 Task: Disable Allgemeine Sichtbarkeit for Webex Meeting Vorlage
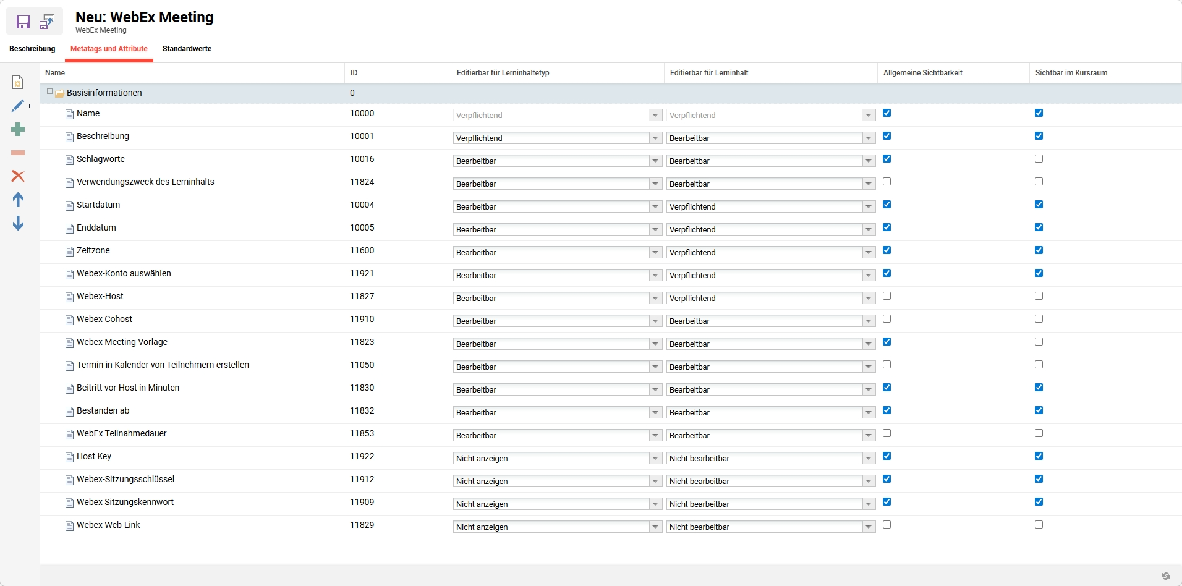(887, 342)
